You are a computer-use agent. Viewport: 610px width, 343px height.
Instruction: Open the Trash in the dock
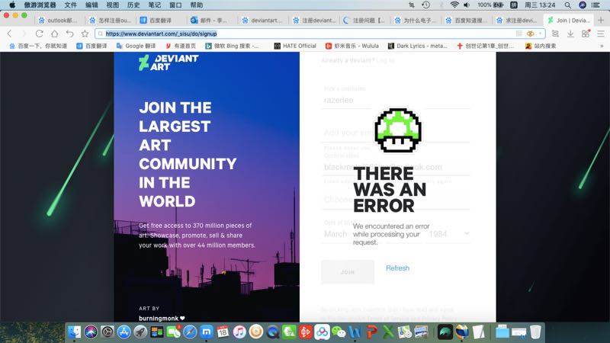535,332
